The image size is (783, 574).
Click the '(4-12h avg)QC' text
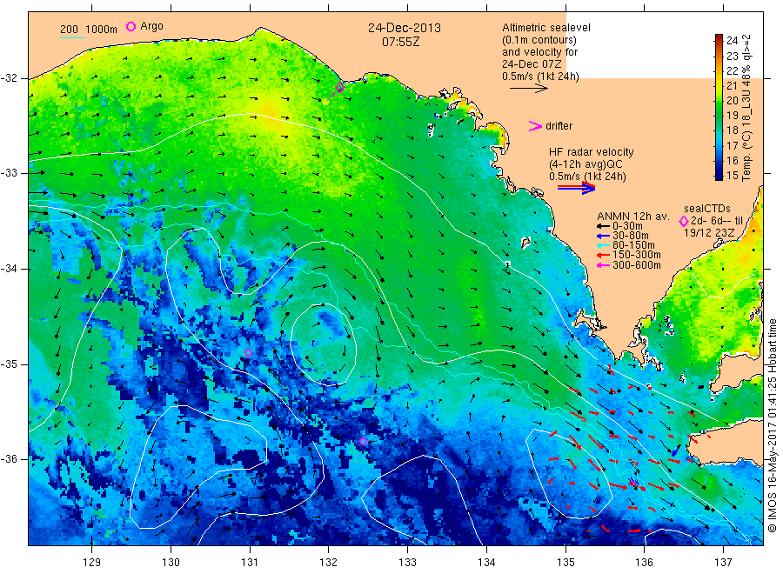[x=586, y=164]
